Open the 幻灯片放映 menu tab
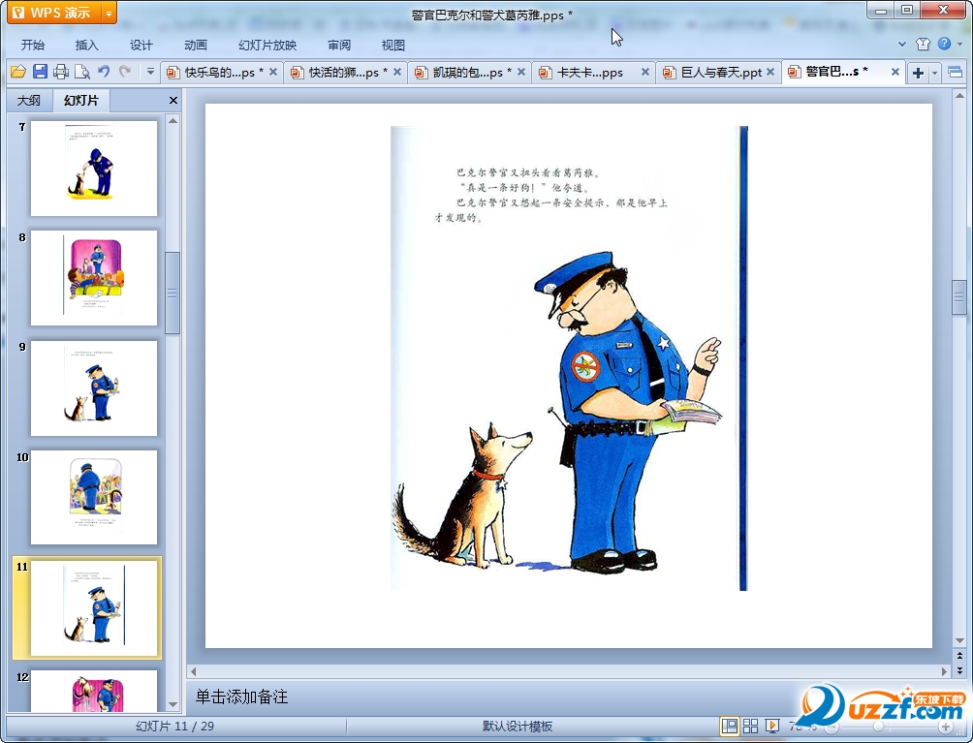The width and height of the screenshot is (973, 743). 267,45
